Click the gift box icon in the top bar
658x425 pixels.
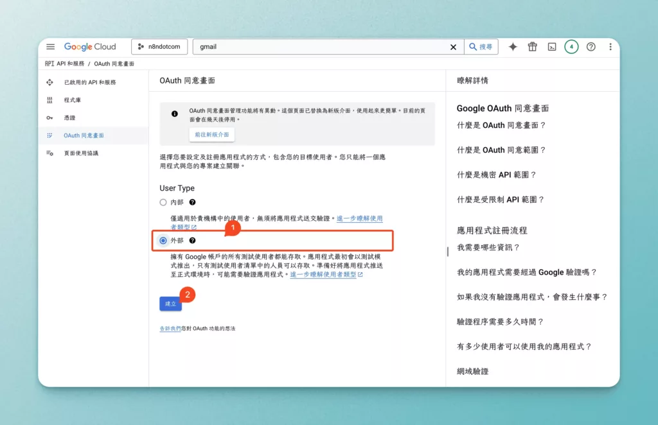pyautogui.click(x=533, y=46)
